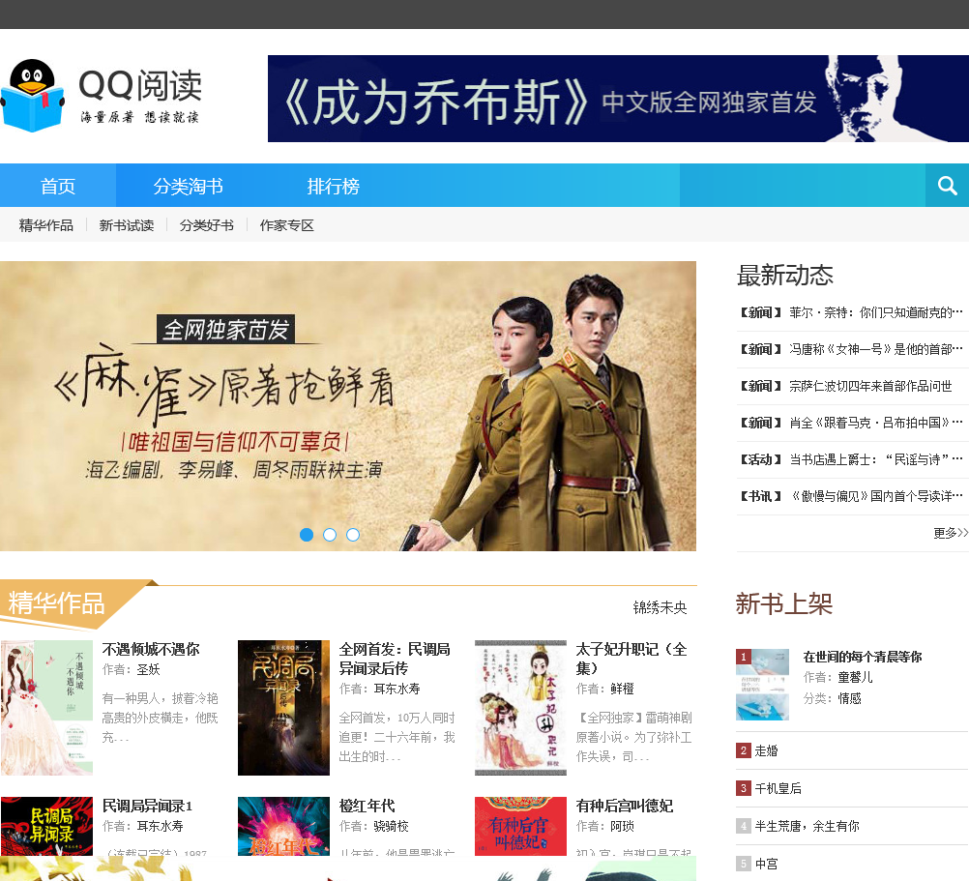Expand the news list via 更多>>

[x=950, y=533]
